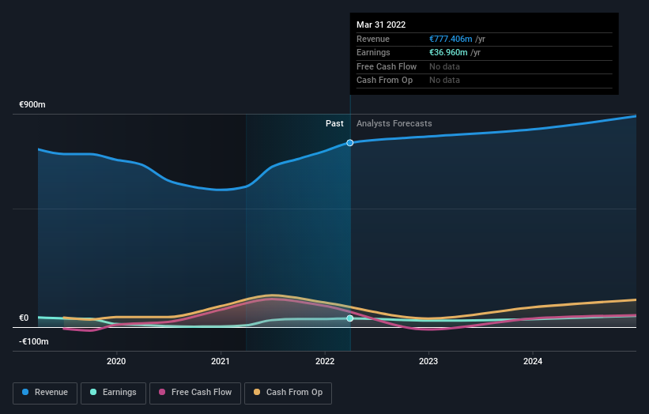Click the tooltip 'Earnings' row label

373,52
